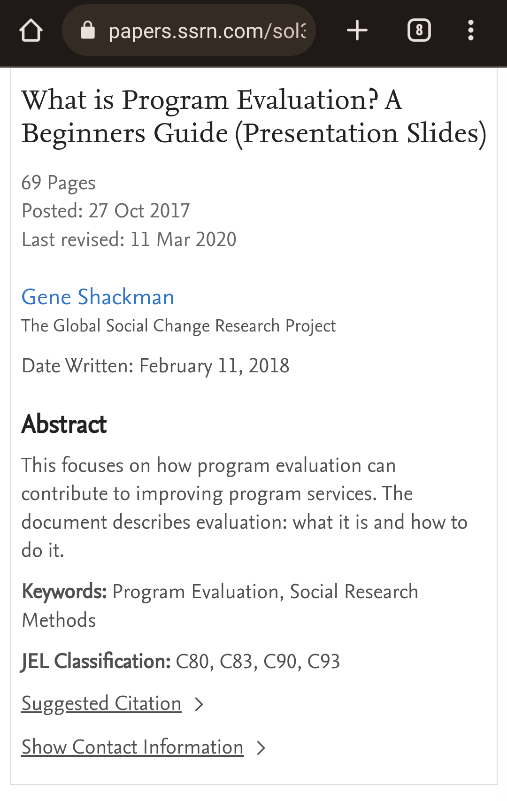The width and height of the screenshot is (507, 801).
Task: Click the papers.ssrn.com address bar
Action: point(189,31)
